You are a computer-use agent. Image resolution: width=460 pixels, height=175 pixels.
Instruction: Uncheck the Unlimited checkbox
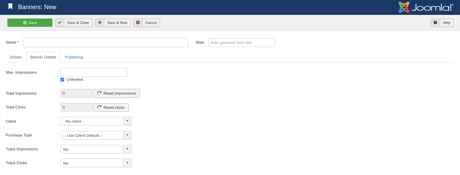click(x=62, y=80)
